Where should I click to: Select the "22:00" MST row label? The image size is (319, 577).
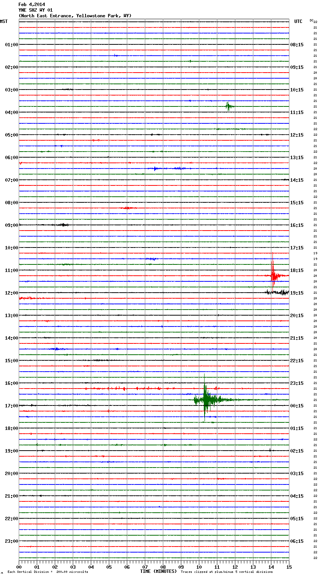click(12, 519)
